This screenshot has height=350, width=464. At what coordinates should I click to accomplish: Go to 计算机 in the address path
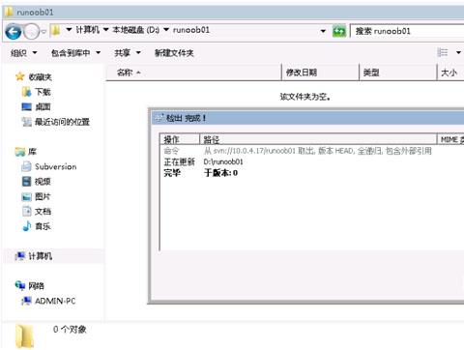tap(87, 30)
